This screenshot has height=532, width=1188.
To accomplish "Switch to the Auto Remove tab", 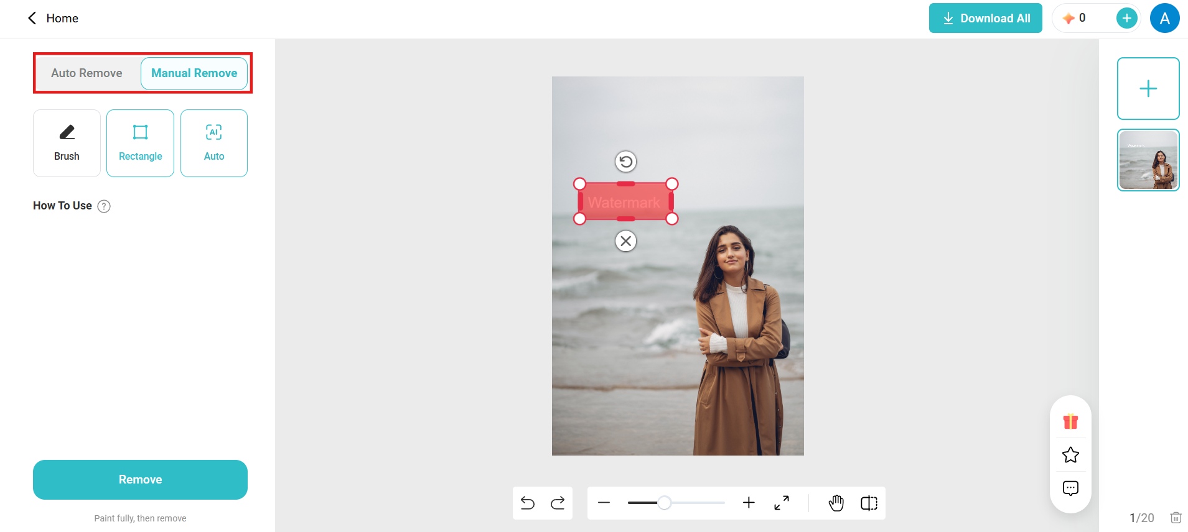I will click(87, 73).
